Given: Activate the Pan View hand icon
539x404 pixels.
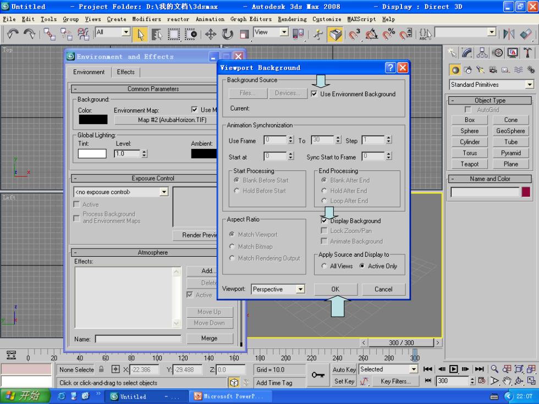Looking at the screenshot, I should [x=507, y=380].
